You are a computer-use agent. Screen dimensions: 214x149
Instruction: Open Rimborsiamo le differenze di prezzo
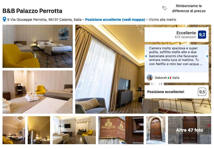point(189,8)
